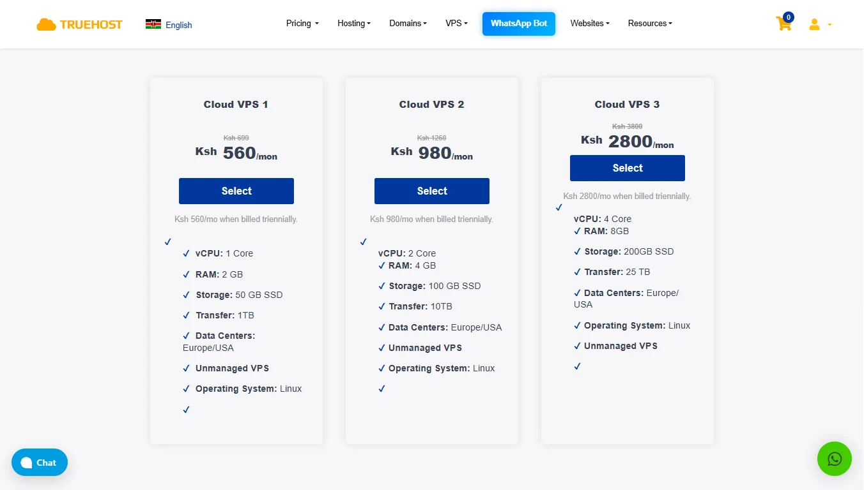Click the cart item count badge
This screenshot has width=864, height=490.
[789, 17]
